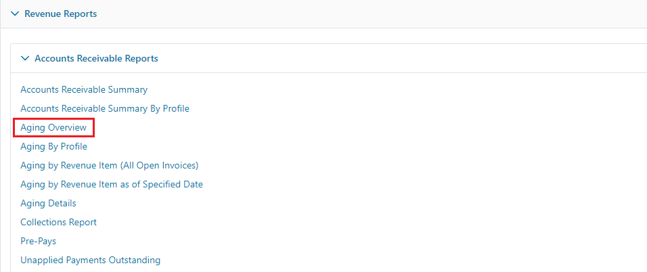Open Unapplied Payments Outstanding report
Image resolution: width=647 pixels, height=272 pixels.
click(x=91, y=260)
